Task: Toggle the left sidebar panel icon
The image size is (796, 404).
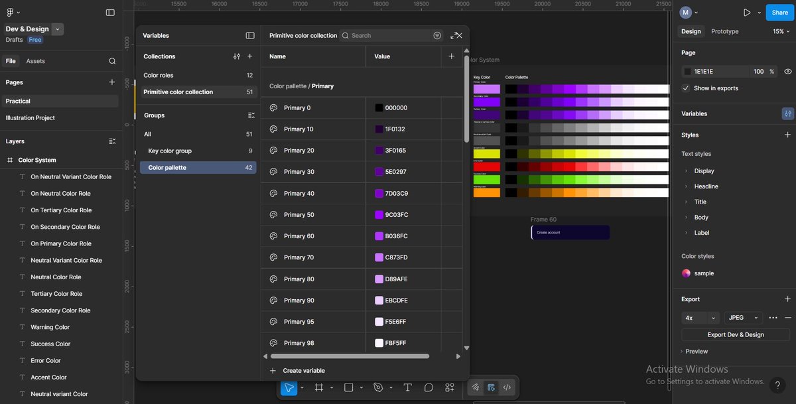Action: pyautogui.click(x=110, y=12)
